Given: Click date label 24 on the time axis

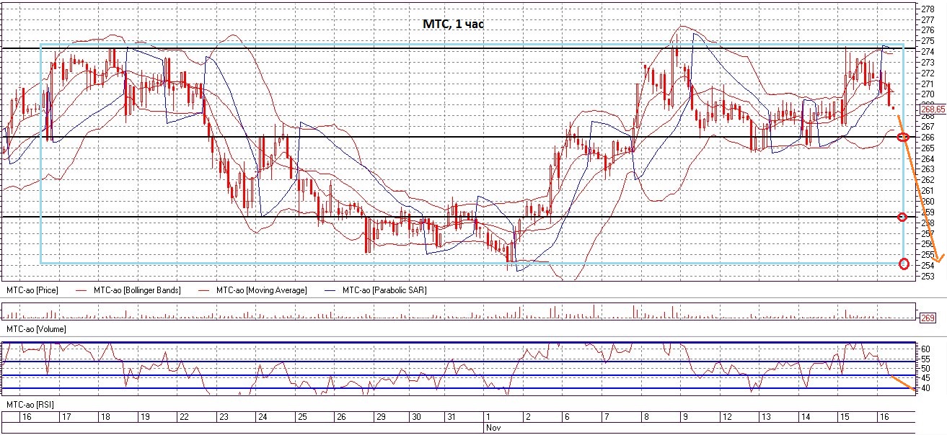Looking at the screenshot, I should pos(263,417).
